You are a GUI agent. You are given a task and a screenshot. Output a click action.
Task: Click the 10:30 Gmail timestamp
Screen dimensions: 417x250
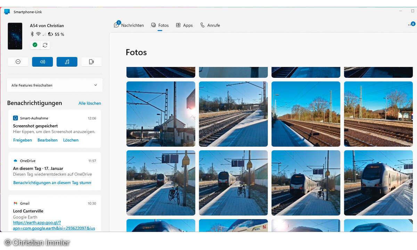(x=92, y=203)
